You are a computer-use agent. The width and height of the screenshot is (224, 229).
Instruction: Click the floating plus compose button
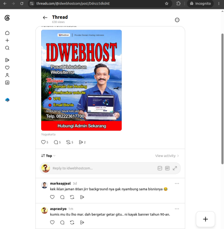coord(206,219)
